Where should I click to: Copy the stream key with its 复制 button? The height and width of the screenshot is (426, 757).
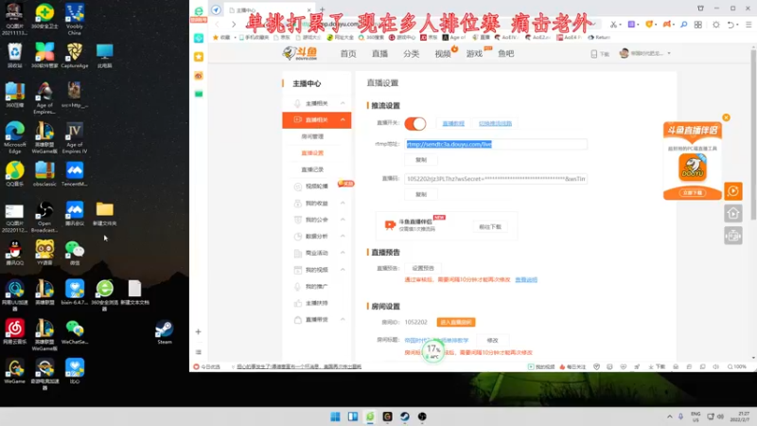(x=421, y=194)
